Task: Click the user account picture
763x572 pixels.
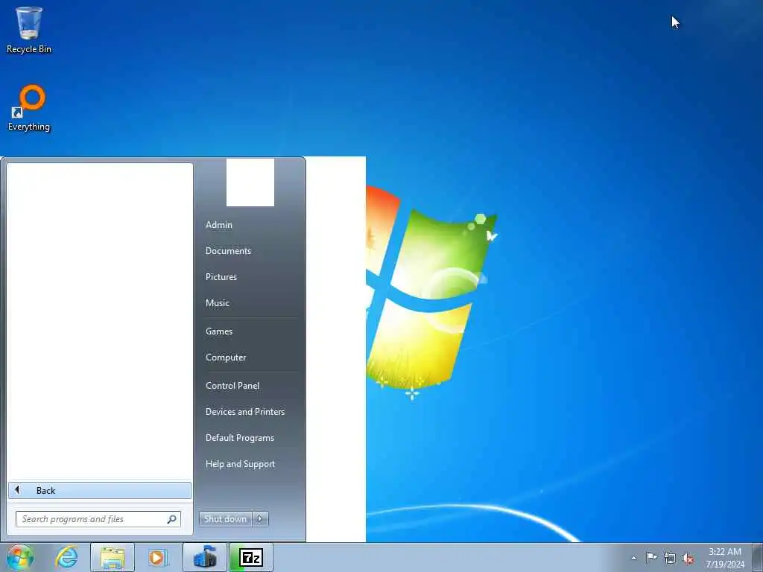Action: [250, 182]
